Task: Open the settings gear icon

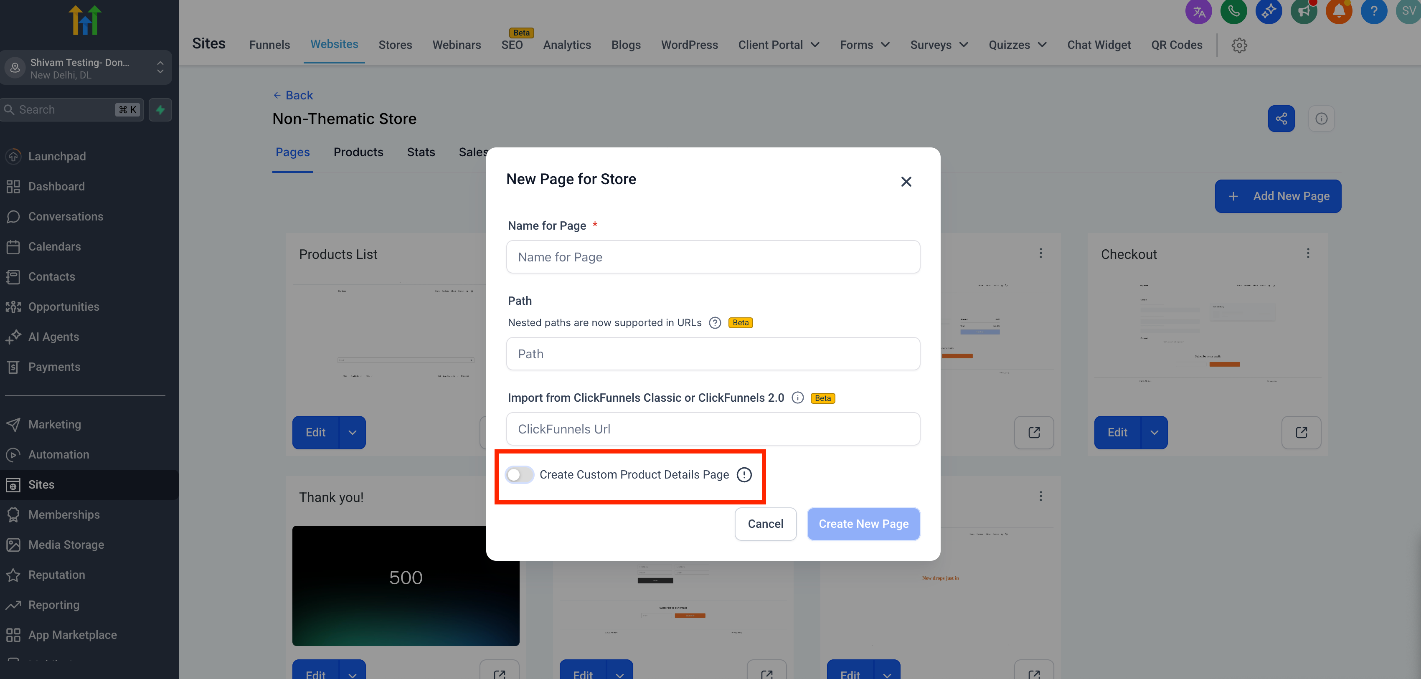Action: pos(1239,45)
